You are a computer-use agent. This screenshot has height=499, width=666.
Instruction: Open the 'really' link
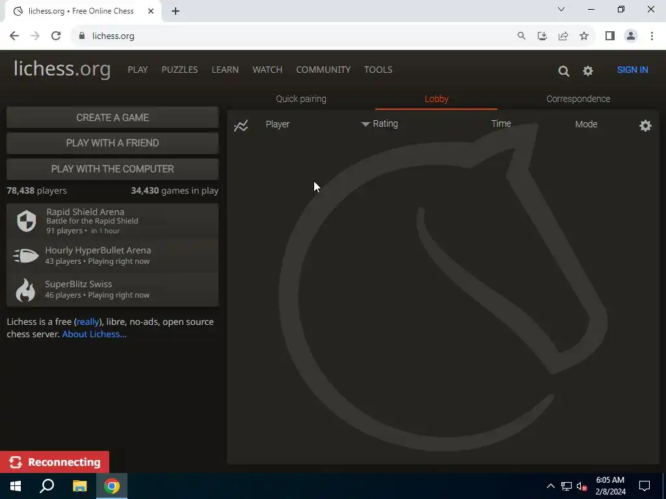point(88,322)
